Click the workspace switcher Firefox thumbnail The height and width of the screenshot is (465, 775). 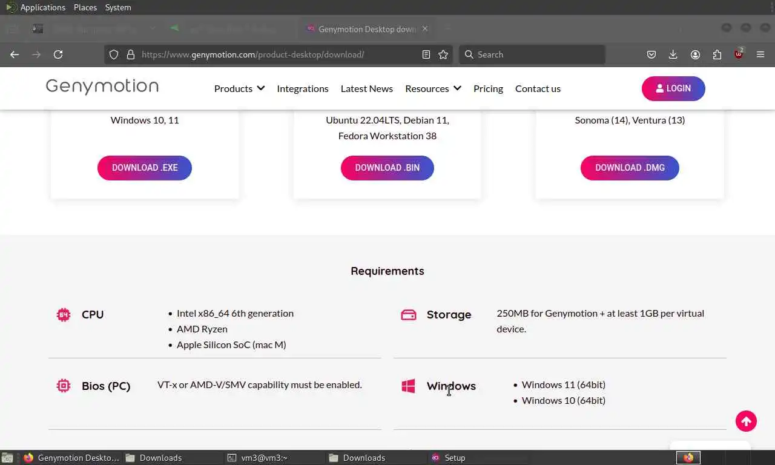(x=688, y=458)
